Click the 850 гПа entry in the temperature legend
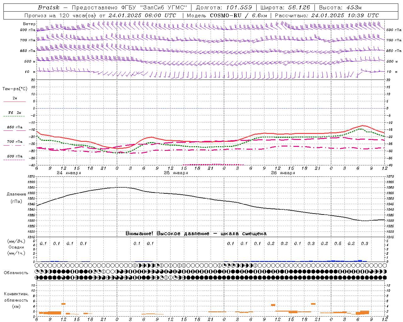The width and height of the screenshot is (403, 322). point(15,127)
